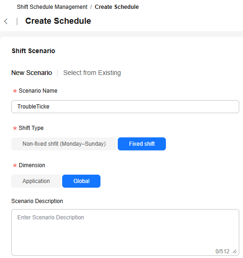The width and height of the screenshot is (243, 258).
Task: Switch to the Select from Existing tab
Action: [x=92, y=73]
